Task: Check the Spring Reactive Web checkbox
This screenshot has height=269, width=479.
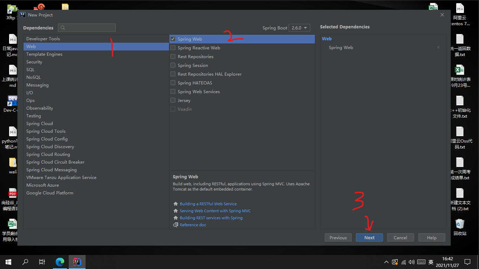Action: coord(173,48)
